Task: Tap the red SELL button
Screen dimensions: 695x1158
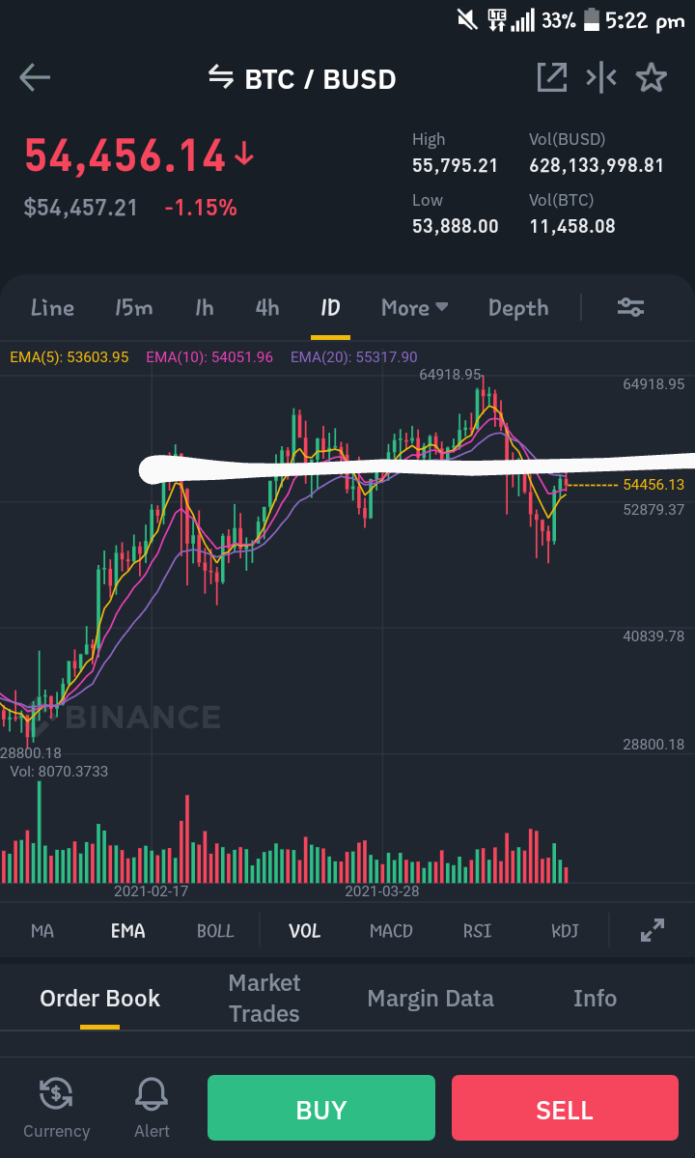Action: pyautogui.click(x=565, y=1108)
